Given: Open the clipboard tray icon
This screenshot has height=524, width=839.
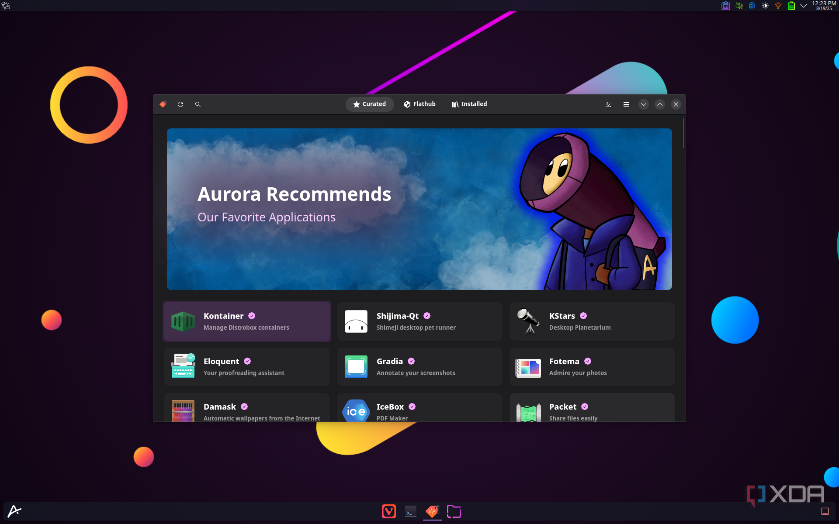Looking at the screenshot, I should click(726, 6).
